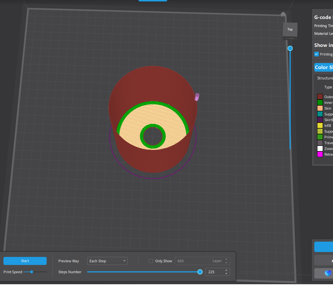Click the Steps Number slider handle
Screen dimensions: 333x292
[x=200, y=272]
